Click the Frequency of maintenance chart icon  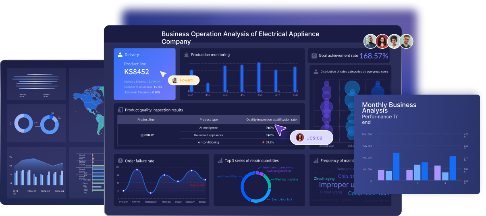[x=316, y=160]
